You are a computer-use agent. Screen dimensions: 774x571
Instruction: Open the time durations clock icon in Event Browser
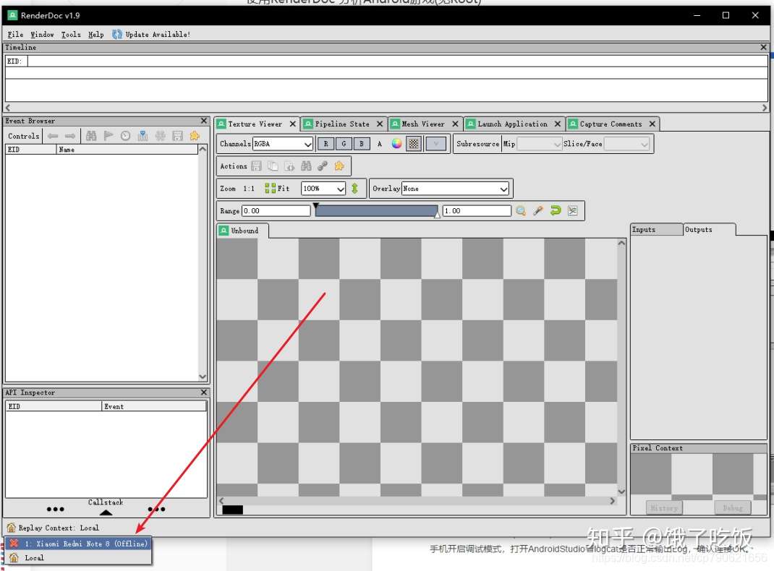pyautogui.click(x=124, y=136)
